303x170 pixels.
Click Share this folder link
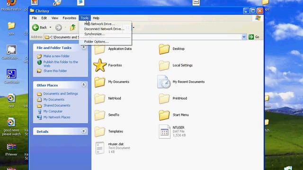(55, 71)
